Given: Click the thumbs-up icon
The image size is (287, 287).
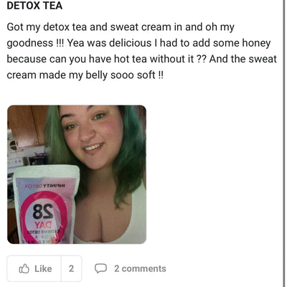Looking at the screenshot, I should [24, 268].
